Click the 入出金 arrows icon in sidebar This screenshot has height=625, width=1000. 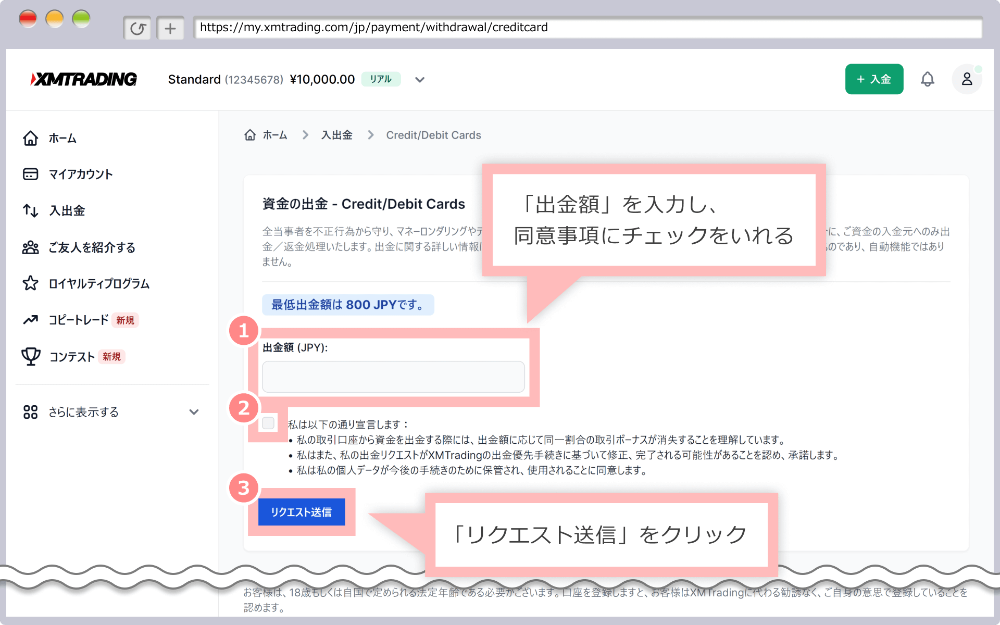coord(30,210)
